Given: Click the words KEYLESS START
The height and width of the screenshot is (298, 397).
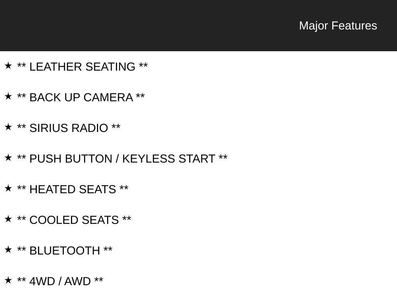Looking at the screenshot, I should [x=169, y=159].
